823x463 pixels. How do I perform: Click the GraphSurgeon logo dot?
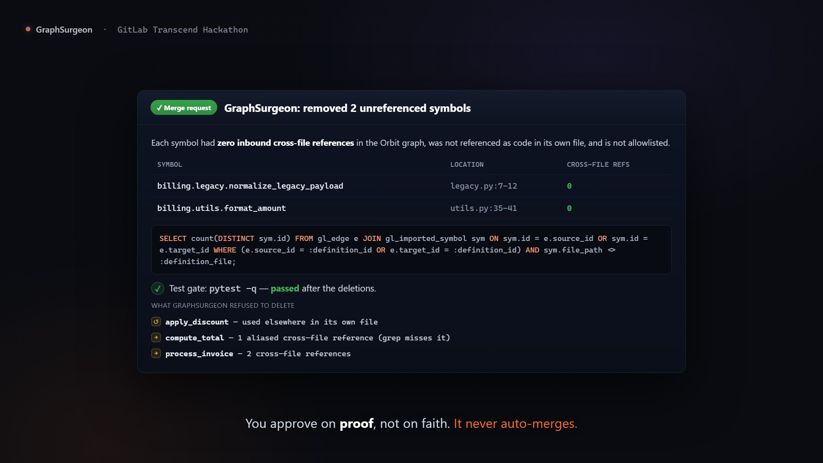(28, 29)
